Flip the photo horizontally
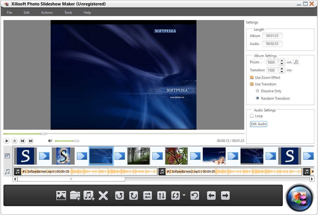Screen dimensions: 318x215 (x=148, y=196)
